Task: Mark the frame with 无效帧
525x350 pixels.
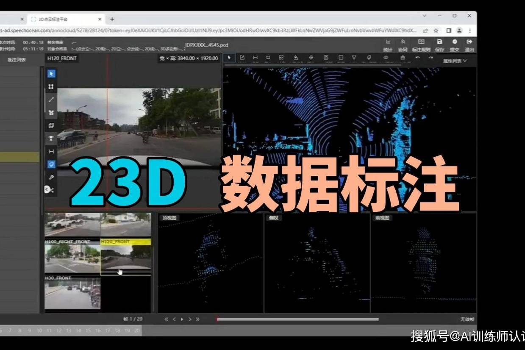Action: pyautogui.click(x=467, y=319)
